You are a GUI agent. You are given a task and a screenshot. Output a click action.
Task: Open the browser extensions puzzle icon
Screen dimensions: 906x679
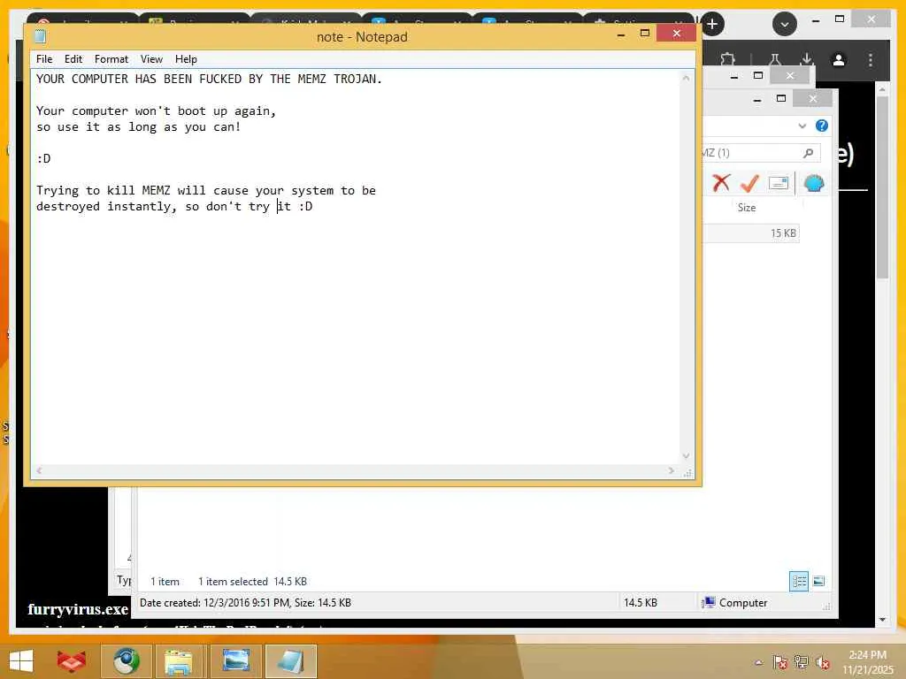[727, 59]
